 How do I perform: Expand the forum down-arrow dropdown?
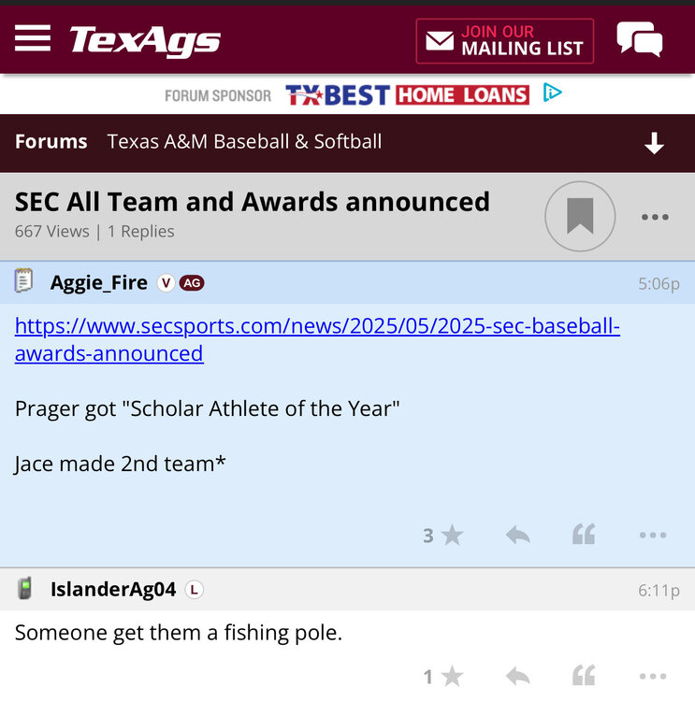(655, 143)
